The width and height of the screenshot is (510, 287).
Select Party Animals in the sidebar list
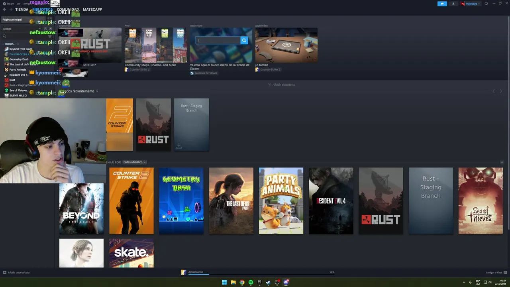tap(18, 70)
